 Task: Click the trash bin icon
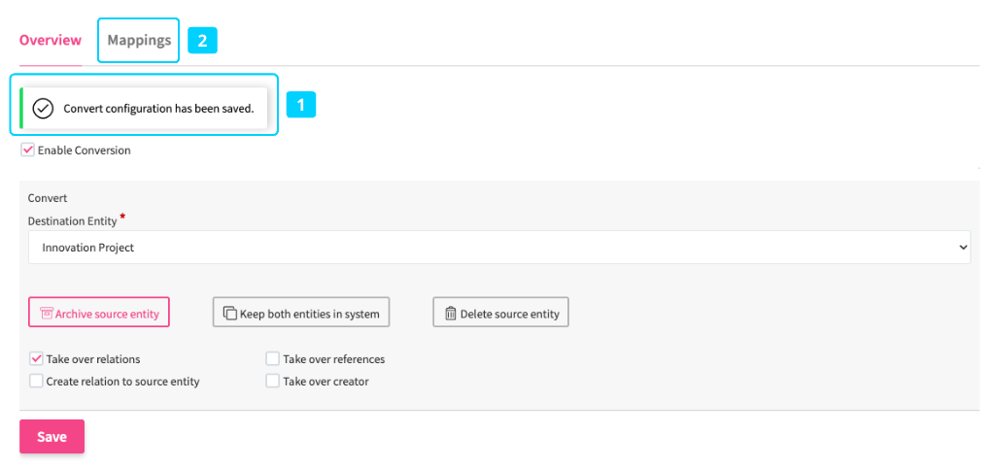pos(450,314)
